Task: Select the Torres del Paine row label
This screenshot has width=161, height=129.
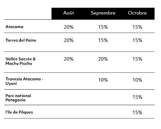Action: [21, 40]
